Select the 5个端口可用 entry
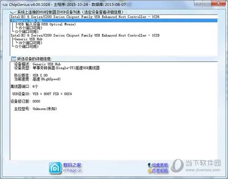 click(x=31, y=28)
